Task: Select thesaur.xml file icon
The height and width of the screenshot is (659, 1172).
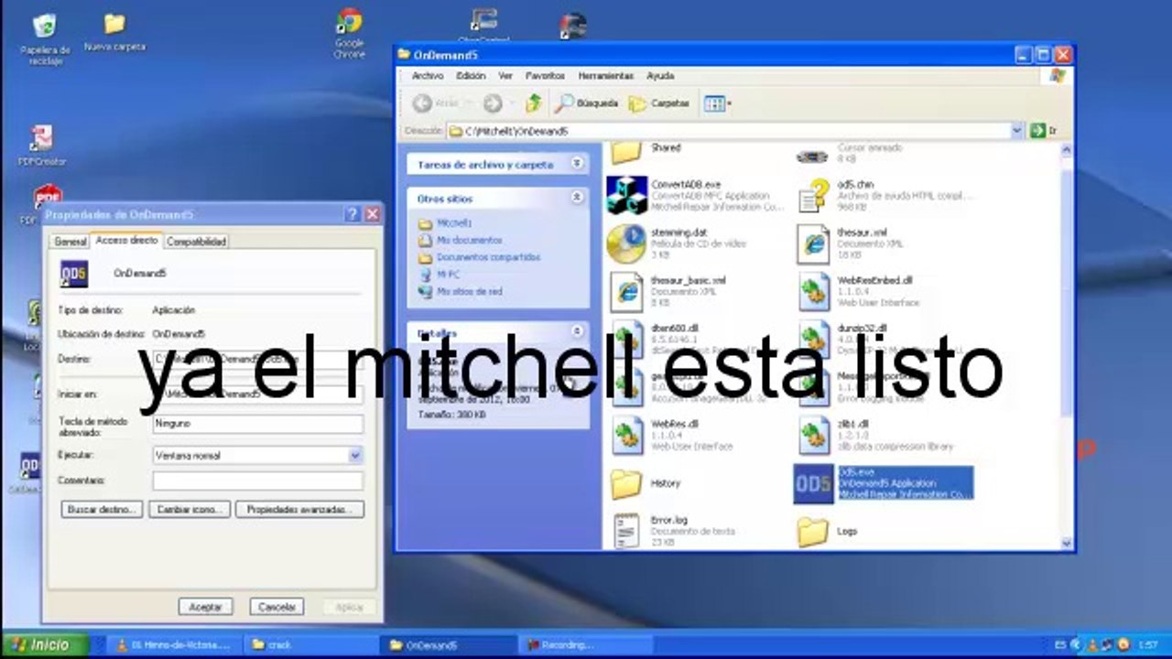Action: click(813, 243)
